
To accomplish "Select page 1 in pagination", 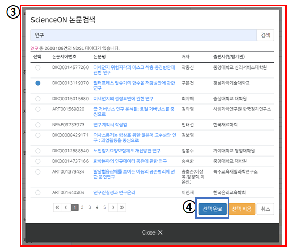I will click(x=74, y=207).
